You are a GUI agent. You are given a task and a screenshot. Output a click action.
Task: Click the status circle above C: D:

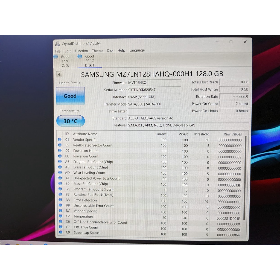pos(56,57)
